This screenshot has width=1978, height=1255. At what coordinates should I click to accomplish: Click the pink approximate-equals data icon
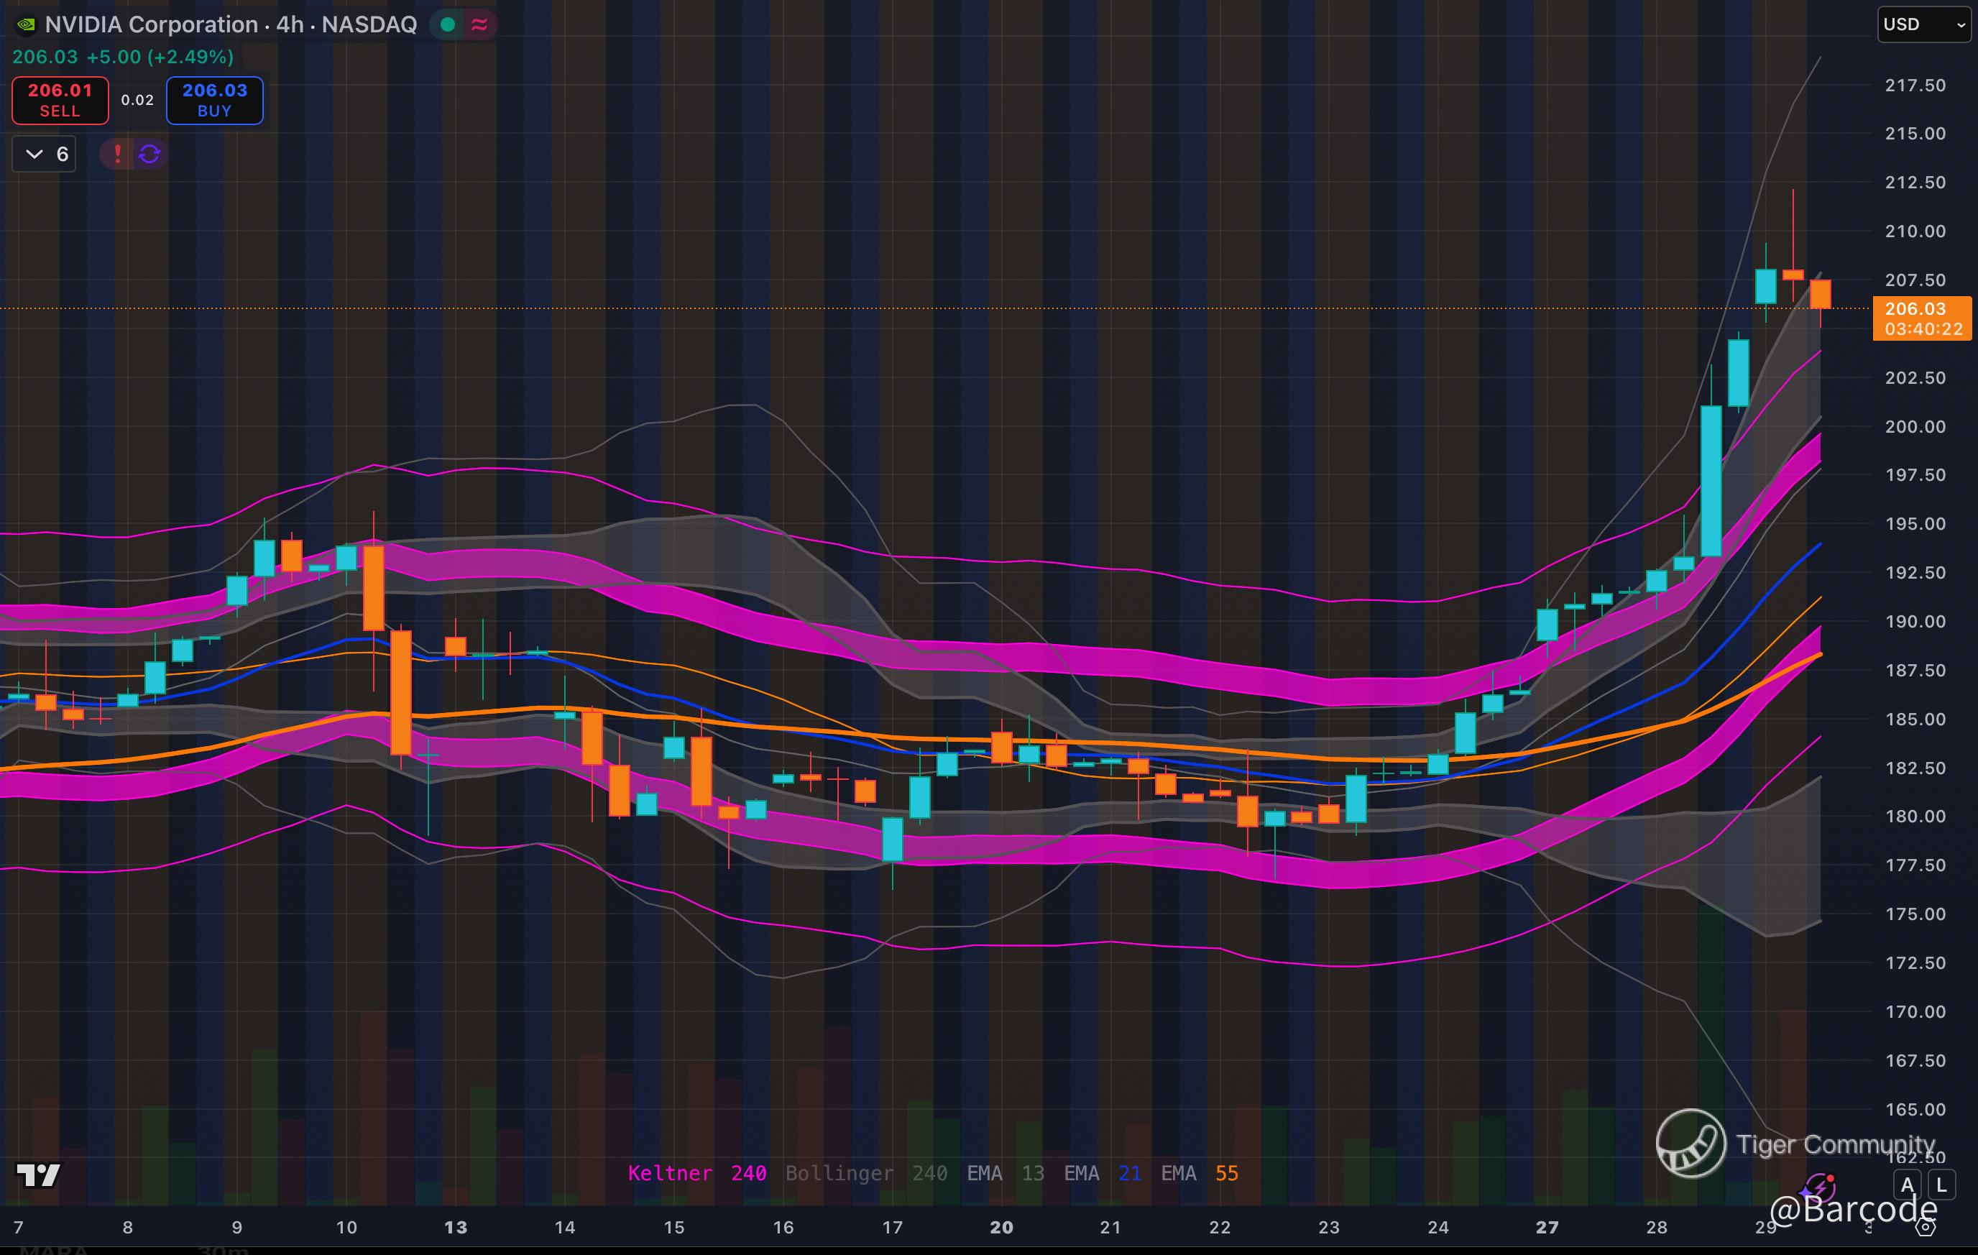479,24
